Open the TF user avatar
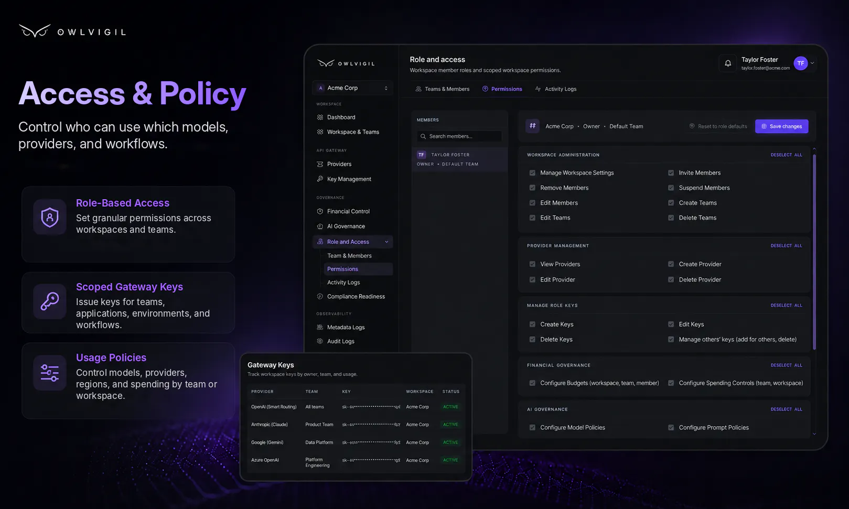Image resolution: width=849 pixels, height=509 pixels. click(800, 63)
